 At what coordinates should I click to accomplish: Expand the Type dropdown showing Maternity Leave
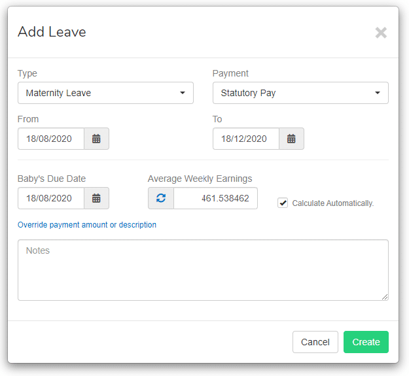click(x=105, y=93)
